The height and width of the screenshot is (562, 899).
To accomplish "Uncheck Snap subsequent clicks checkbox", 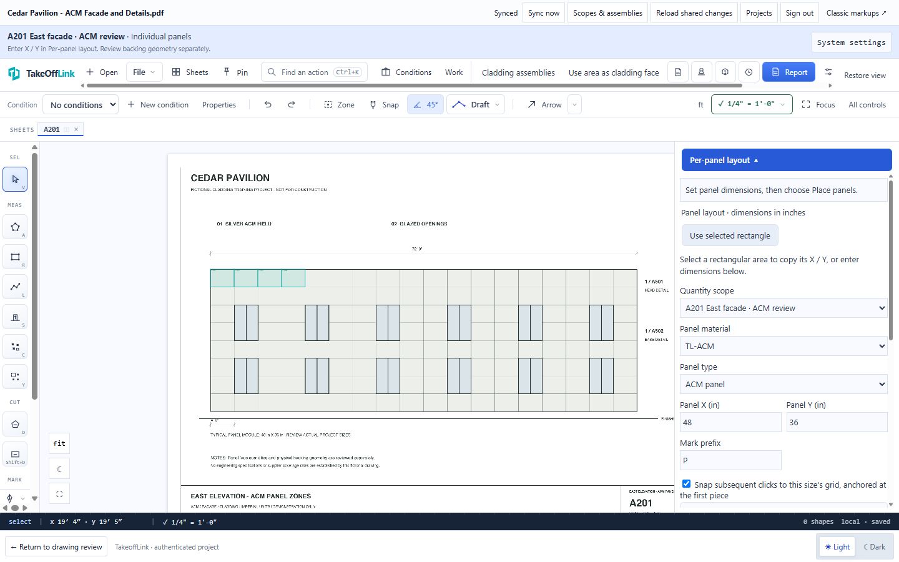I will pyautogui.click(x=686, y=484).
